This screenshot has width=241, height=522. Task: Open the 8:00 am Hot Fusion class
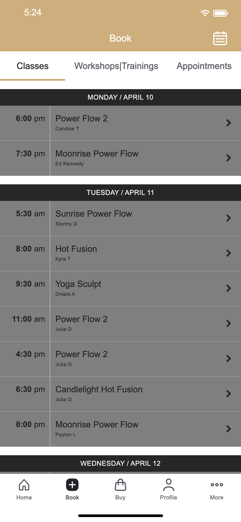tap(139, 253)
